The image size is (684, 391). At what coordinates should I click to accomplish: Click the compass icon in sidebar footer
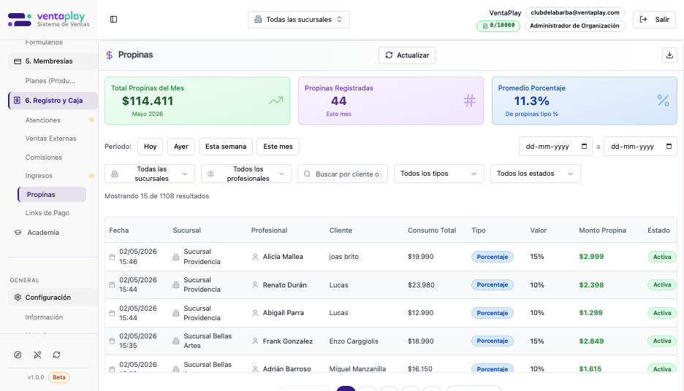[18, 355]
